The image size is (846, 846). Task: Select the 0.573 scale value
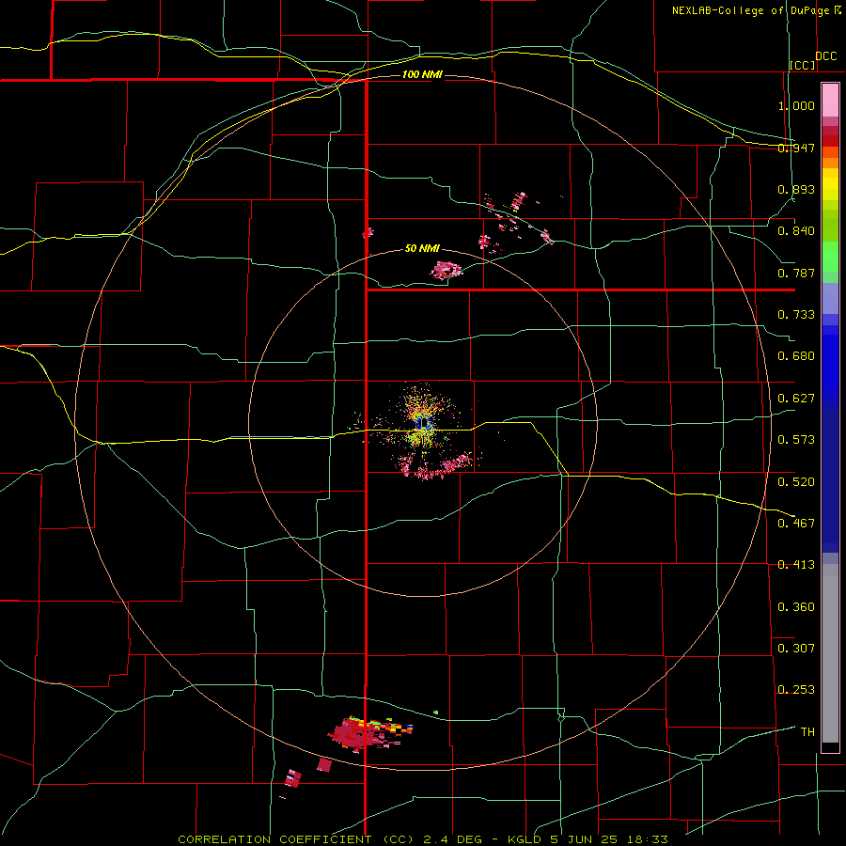coord(796,440)
